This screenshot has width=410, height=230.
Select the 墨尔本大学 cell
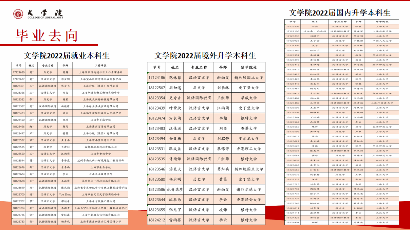[248, 139]
